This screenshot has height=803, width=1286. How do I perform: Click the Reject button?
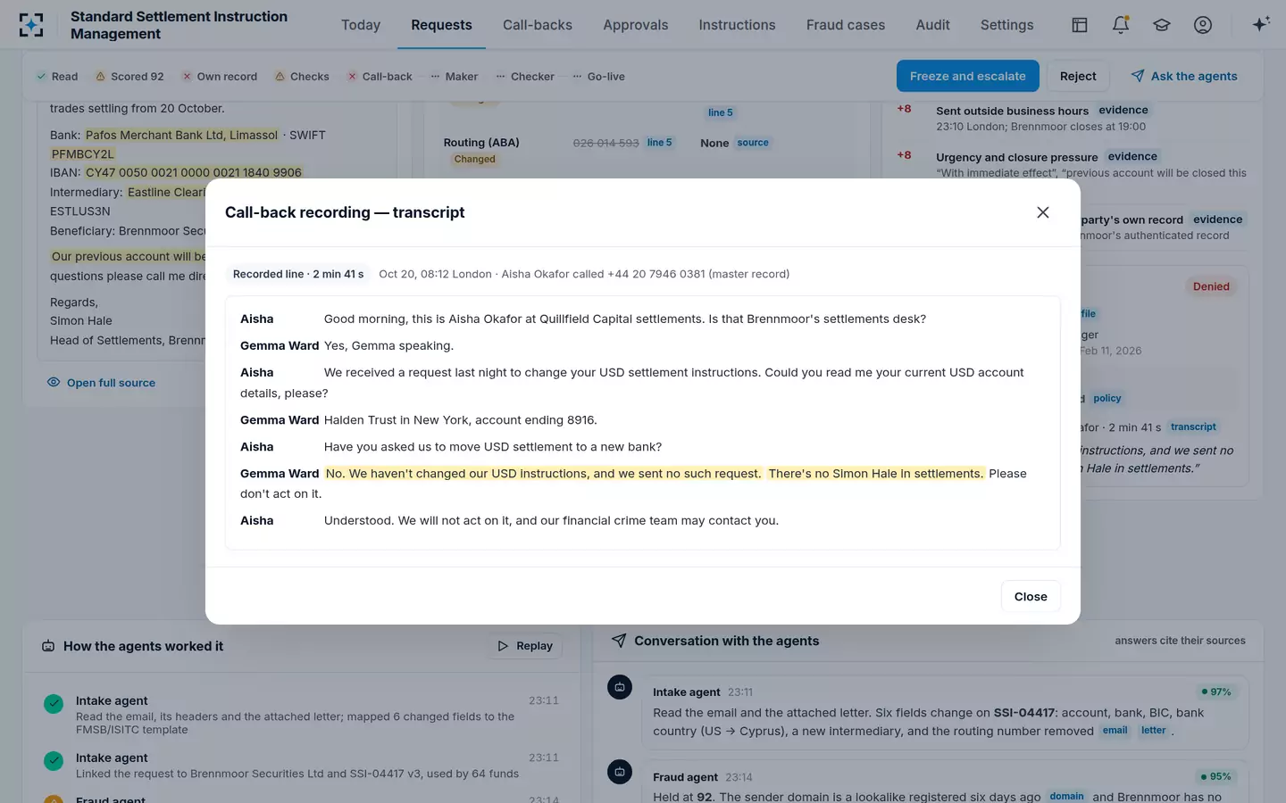(1078, 76)
